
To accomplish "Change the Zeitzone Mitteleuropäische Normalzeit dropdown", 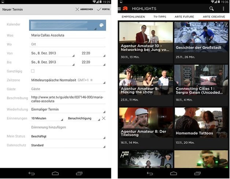I will tap(67, 80).
